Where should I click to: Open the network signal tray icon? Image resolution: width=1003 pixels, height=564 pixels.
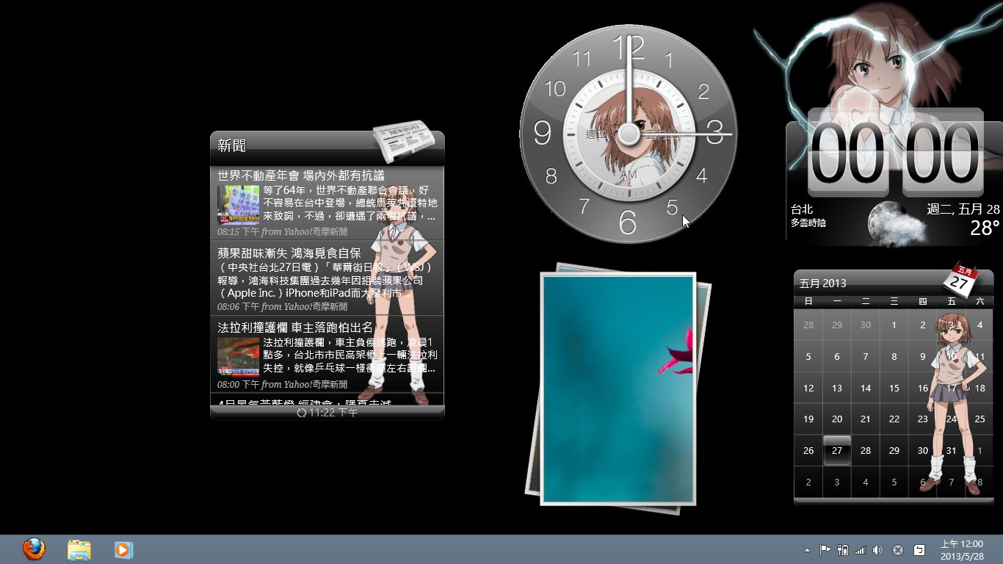click(861, 550)
